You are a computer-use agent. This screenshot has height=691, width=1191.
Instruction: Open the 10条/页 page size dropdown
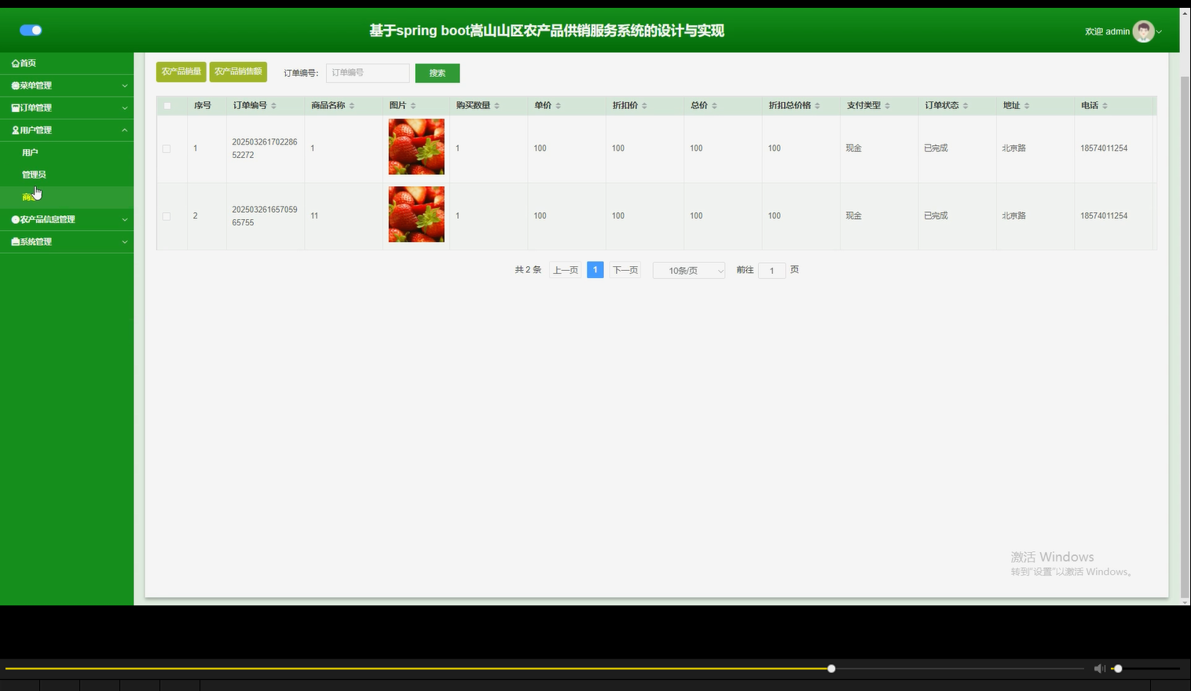coord(689,271)
